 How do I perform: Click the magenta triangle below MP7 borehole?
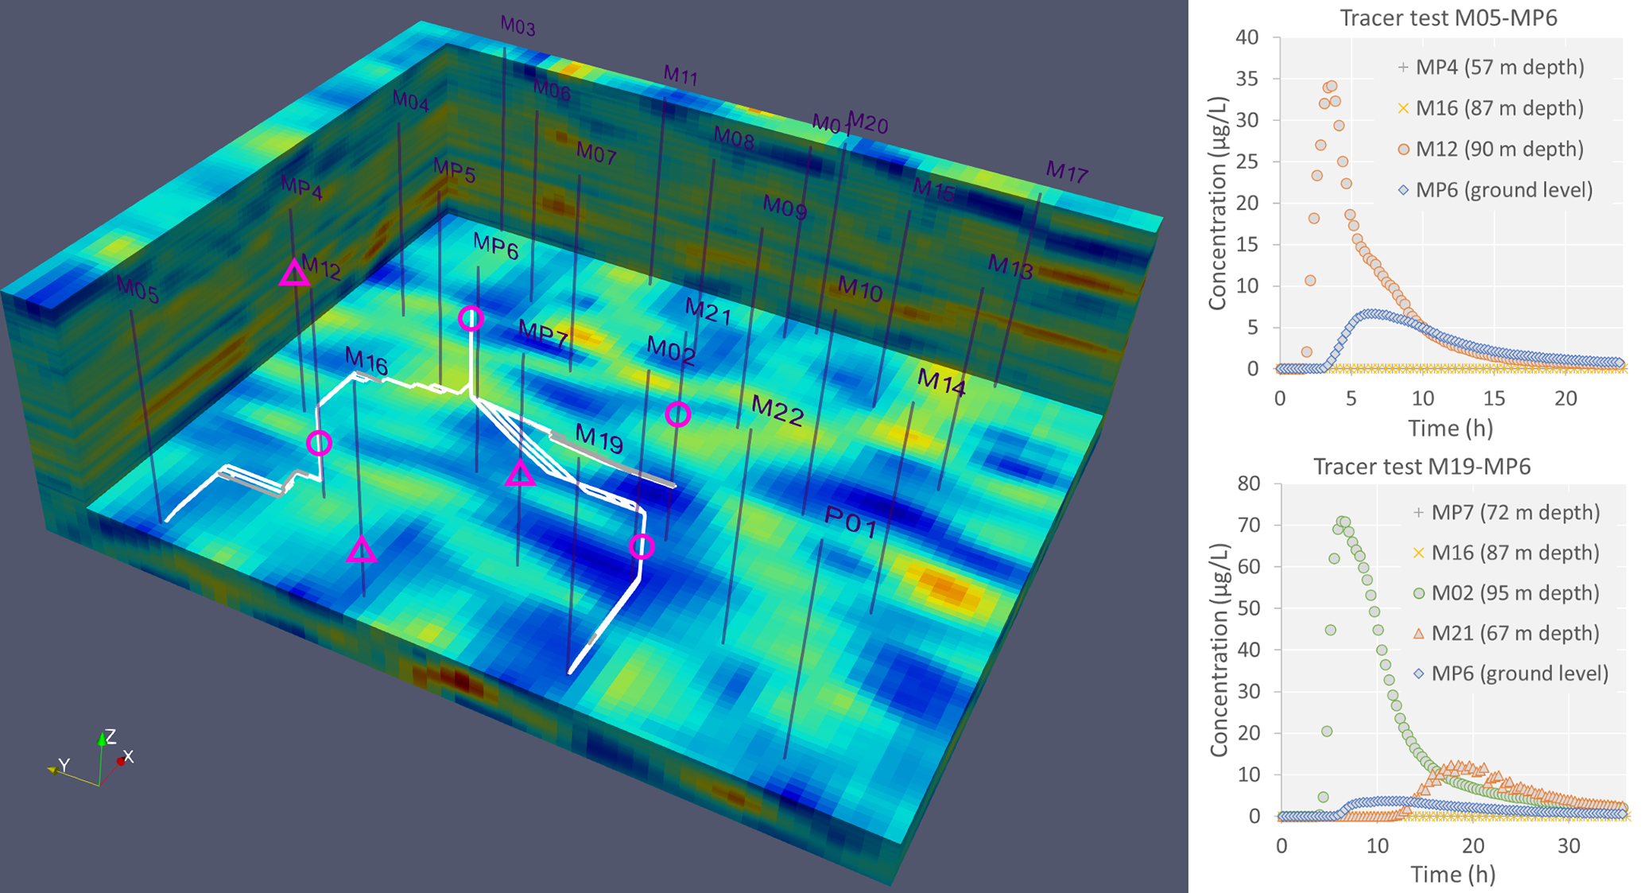click(520, 474)
